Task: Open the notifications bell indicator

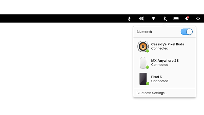Action: coord(187,18)
